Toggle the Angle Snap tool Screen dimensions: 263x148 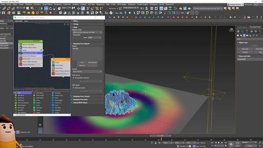point(92,8)
